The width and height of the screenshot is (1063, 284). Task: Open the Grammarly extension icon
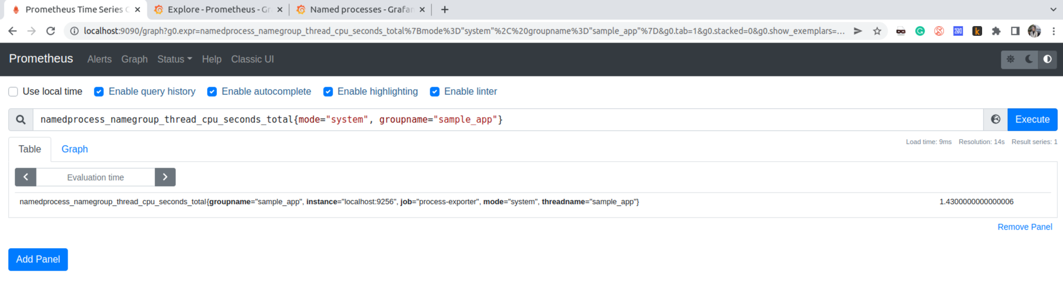(x=920, y=31)
